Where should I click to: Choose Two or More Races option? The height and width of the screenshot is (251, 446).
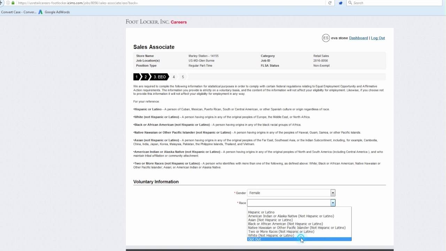299,231
